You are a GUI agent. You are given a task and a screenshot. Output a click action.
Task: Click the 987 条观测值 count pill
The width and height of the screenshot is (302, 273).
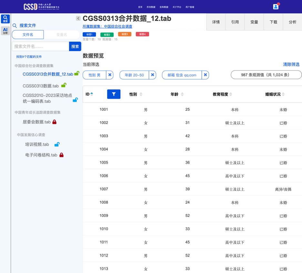click(x=266, y=75)
